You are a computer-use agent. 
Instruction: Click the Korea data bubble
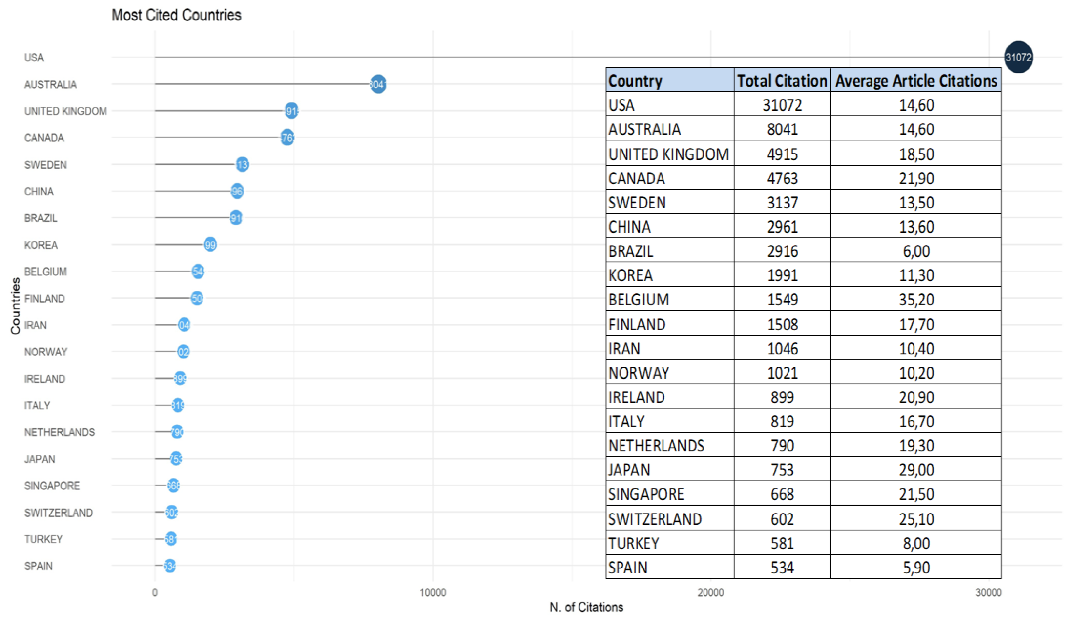pos(210,245)
